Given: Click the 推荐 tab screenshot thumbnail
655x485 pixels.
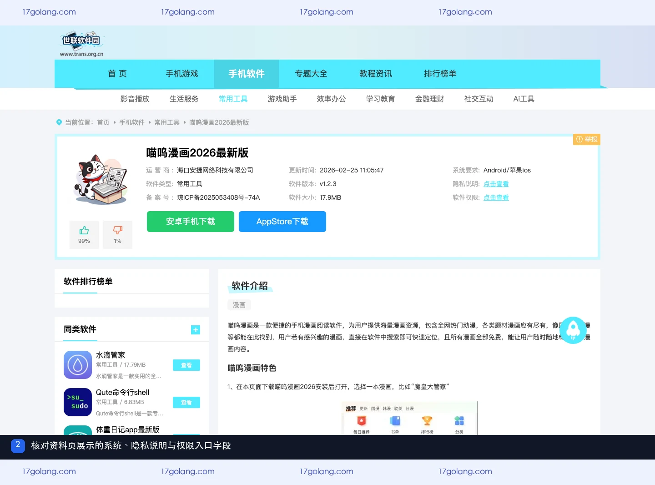Looking at the screenshot, I should [x=409, y=418].
